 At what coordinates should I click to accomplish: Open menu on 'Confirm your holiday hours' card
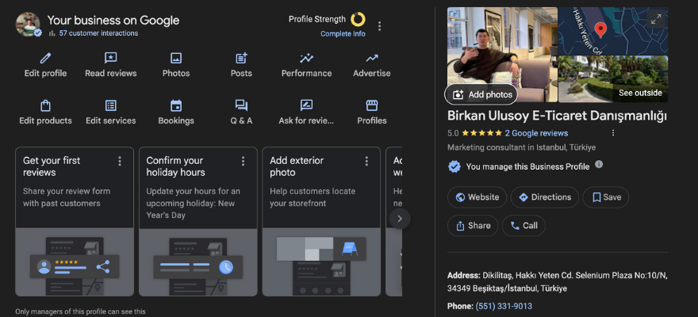tap(244, 161)
